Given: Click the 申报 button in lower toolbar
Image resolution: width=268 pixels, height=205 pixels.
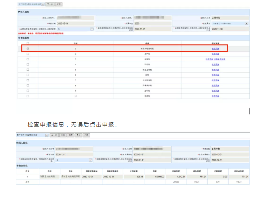Looking at the screenshot, I should click(63, 135).
